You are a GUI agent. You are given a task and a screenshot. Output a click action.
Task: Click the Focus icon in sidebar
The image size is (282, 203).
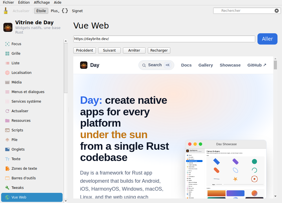[7, 44]
